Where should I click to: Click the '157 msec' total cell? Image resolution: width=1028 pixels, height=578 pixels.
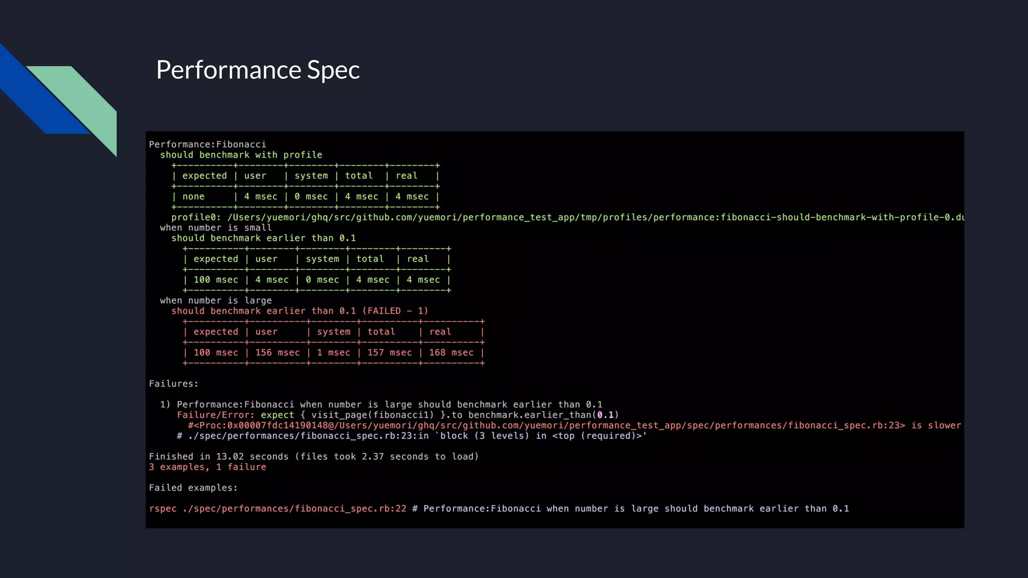pos(390,353)
